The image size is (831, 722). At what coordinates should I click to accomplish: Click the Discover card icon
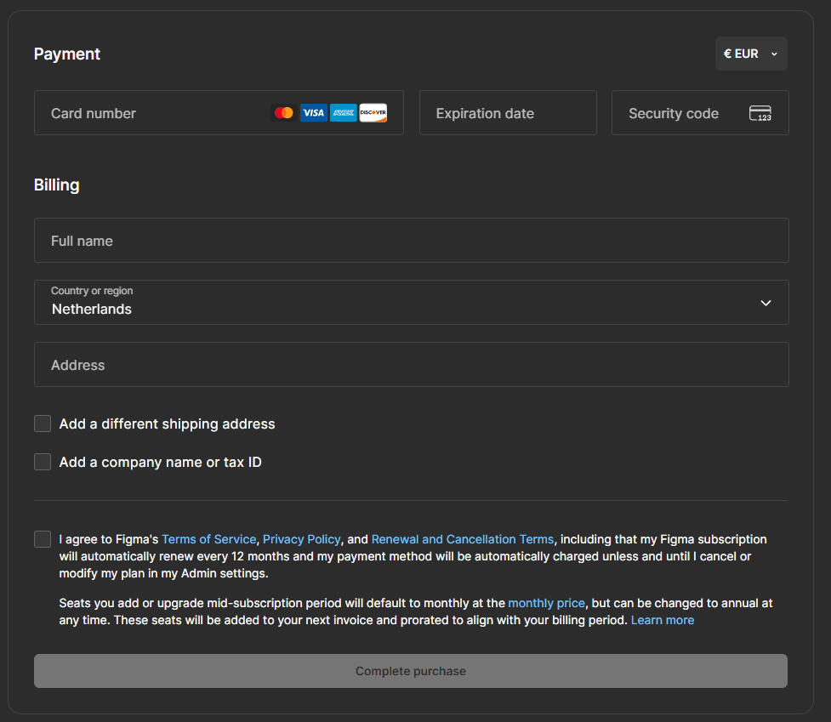[373, 113]
